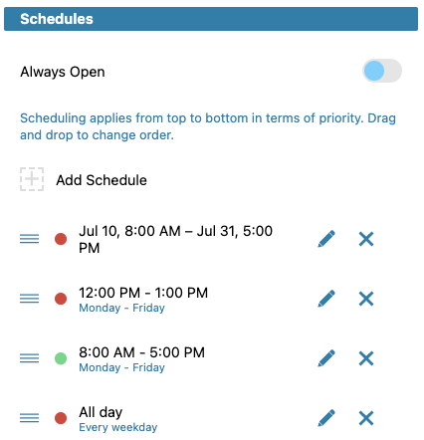Click drag handle of 8:00 AM schedule
This screenshot has width=424, height=440.
tap(29, 358)
